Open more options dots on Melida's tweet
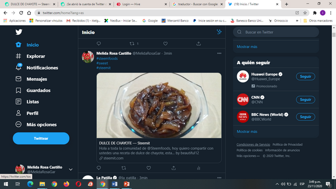 (x=219, y=53)
